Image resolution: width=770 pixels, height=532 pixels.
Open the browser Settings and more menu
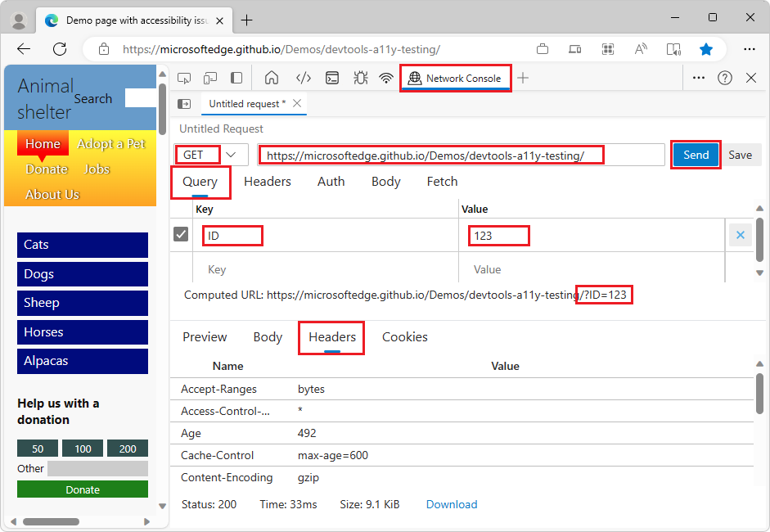749,49
